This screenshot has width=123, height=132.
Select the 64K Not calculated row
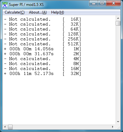point(43,29)
